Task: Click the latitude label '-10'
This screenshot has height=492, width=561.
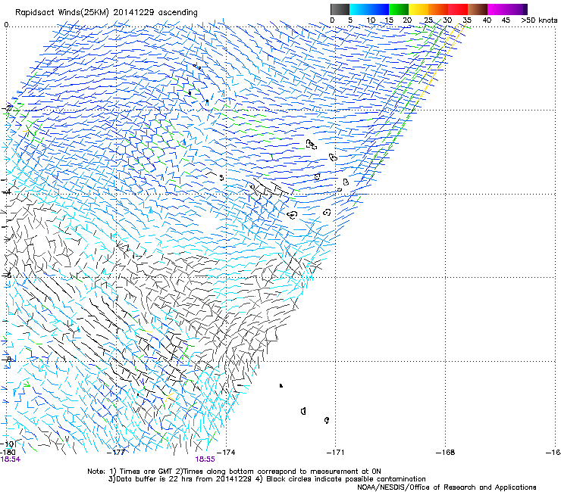Action: coord(8,444)
